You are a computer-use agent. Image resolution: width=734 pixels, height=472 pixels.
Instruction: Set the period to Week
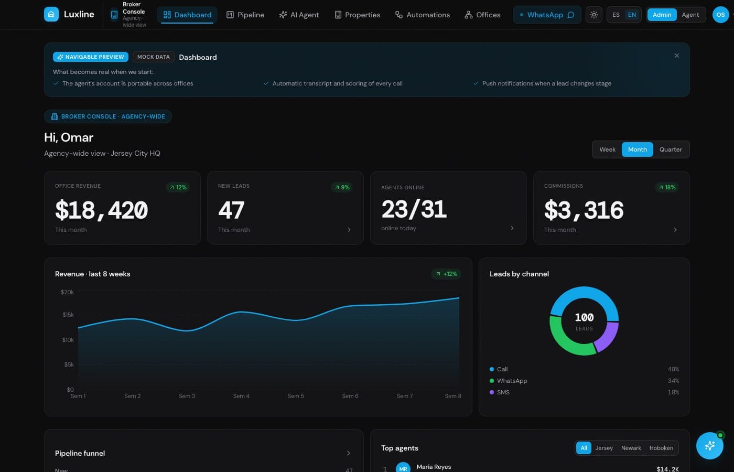[607, 149]
